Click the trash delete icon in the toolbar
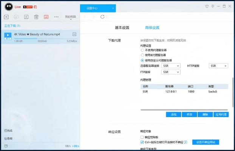235x151 pixels. coord(36,17)
